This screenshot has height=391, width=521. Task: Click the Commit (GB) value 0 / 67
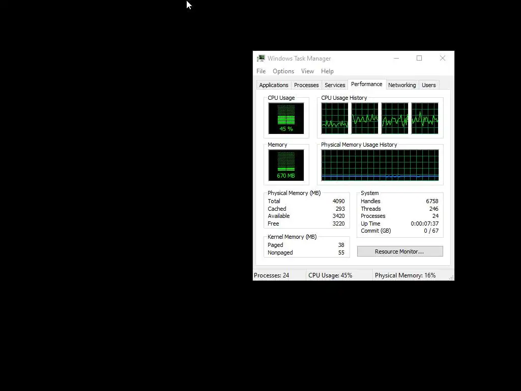[x=431, y=231]
